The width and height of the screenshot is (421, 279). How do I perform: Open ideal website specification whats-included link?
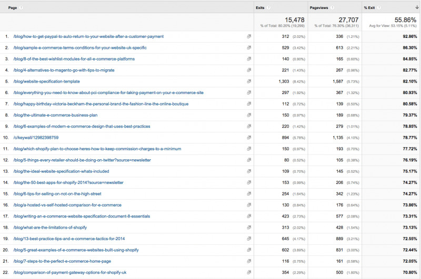tap(61, 171)
